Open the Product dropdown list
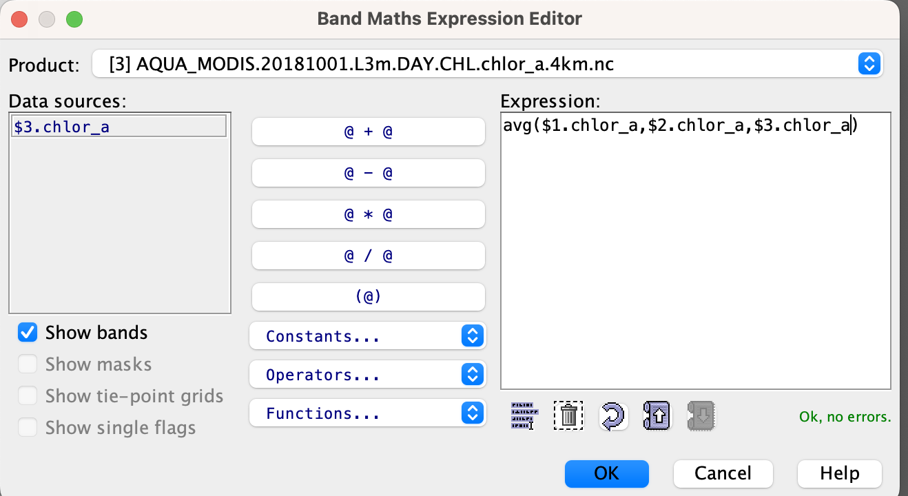 click(488, 65)
